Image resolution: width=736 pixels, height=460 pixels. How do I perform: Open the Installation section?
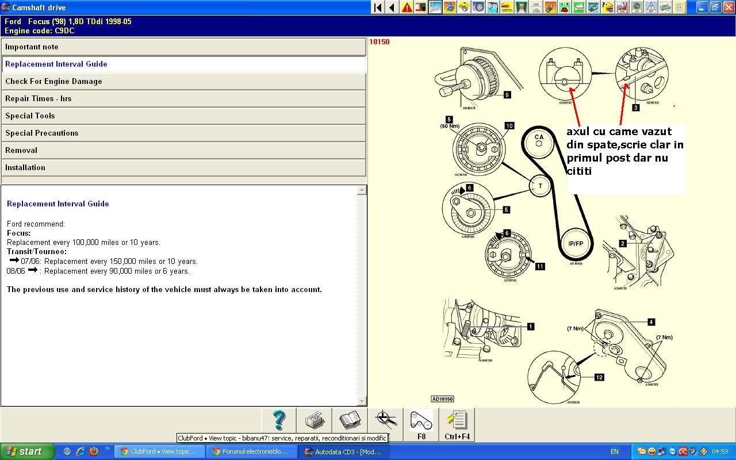pos(183,168)
